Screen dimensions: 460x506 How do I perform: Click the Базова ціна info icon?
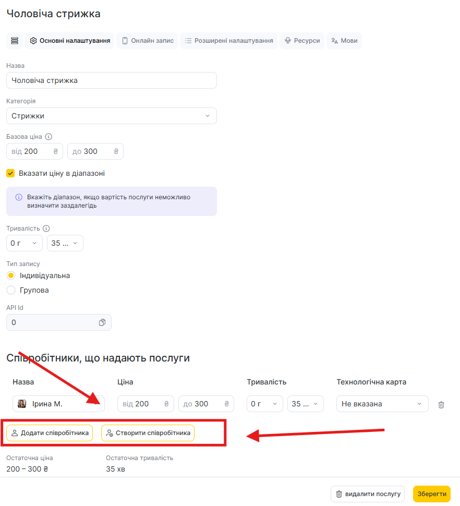point(49,137)
